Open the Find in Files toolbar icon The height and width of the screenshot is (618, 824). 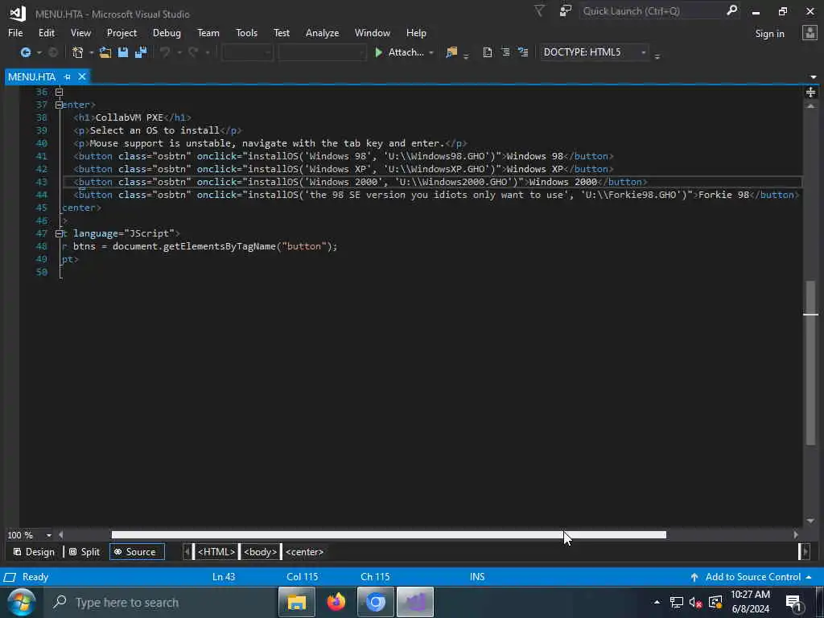coord(451,52)
